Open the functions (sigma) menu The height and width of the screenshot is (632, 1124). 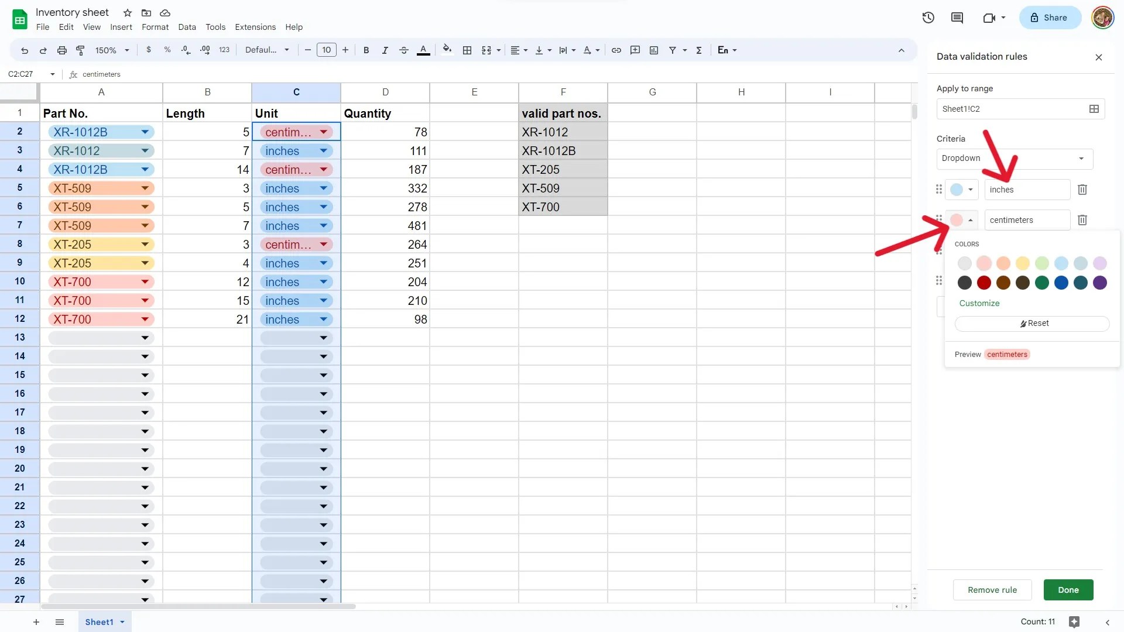click(699, 50)
